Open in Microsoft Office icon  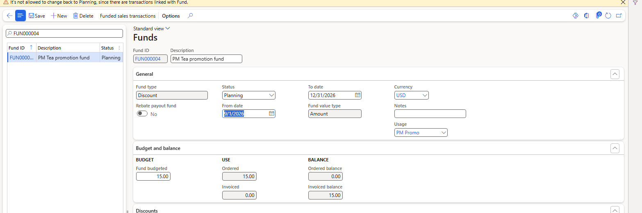point(587,16)
